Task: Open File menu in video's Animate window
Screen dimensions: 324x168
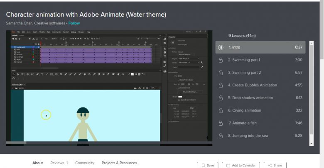Action: pos(18,32)
